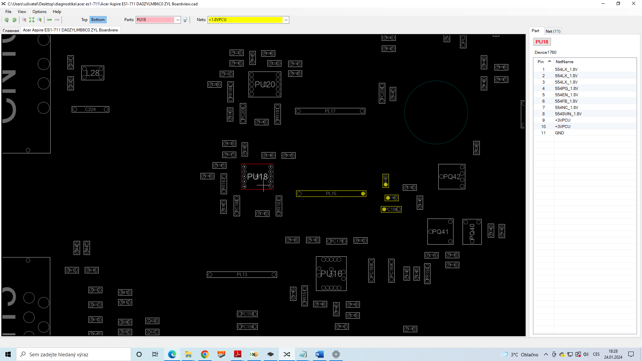
Task: Select pin 1 row 554LX_1.8V
Action: click(x=585, y=70)
